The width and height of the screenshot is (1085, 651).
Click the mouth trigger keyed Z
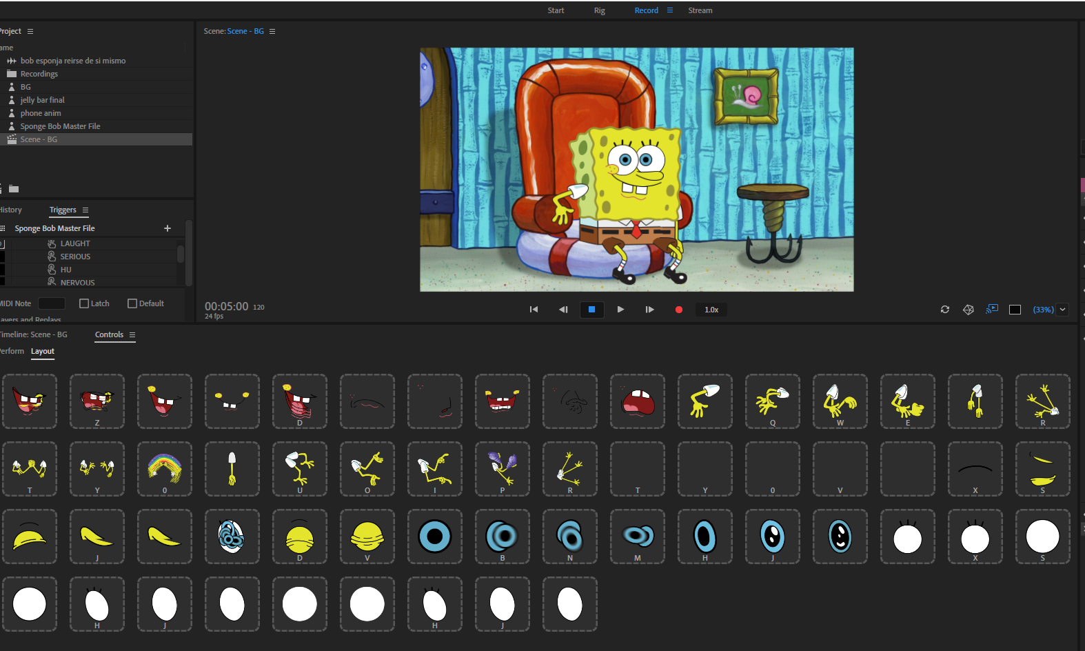tap(97, 401)
